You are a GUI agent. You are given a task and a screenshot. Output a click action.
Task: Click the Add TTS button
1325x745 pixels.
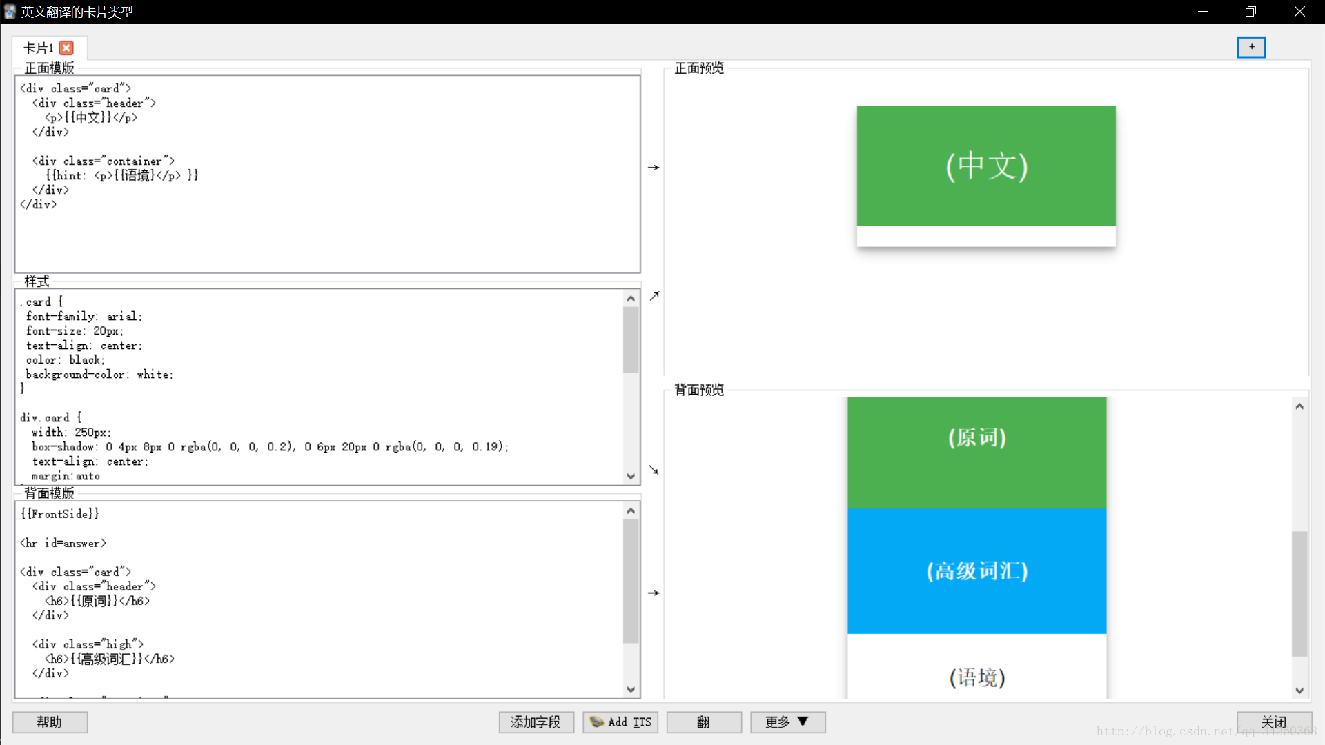620,722
